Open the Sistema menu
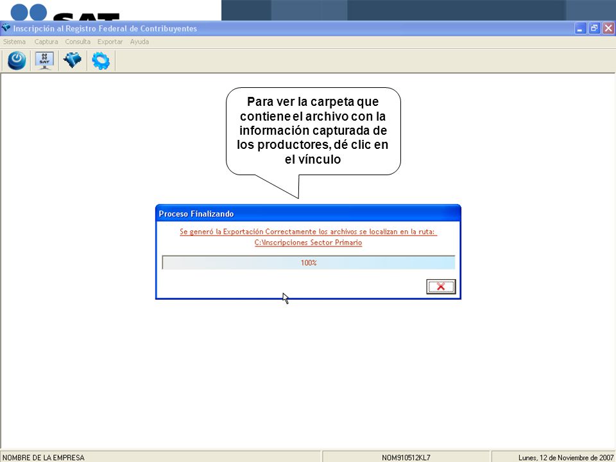Screen dimensions: 616x462 (14, 42)
